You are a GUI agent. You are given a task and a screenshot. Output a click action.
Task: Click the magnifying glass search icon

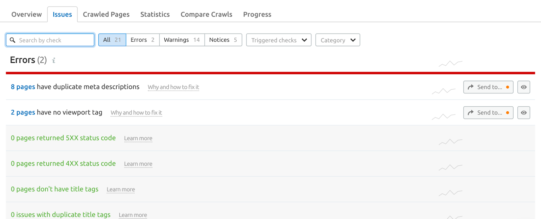coord(13,40)
